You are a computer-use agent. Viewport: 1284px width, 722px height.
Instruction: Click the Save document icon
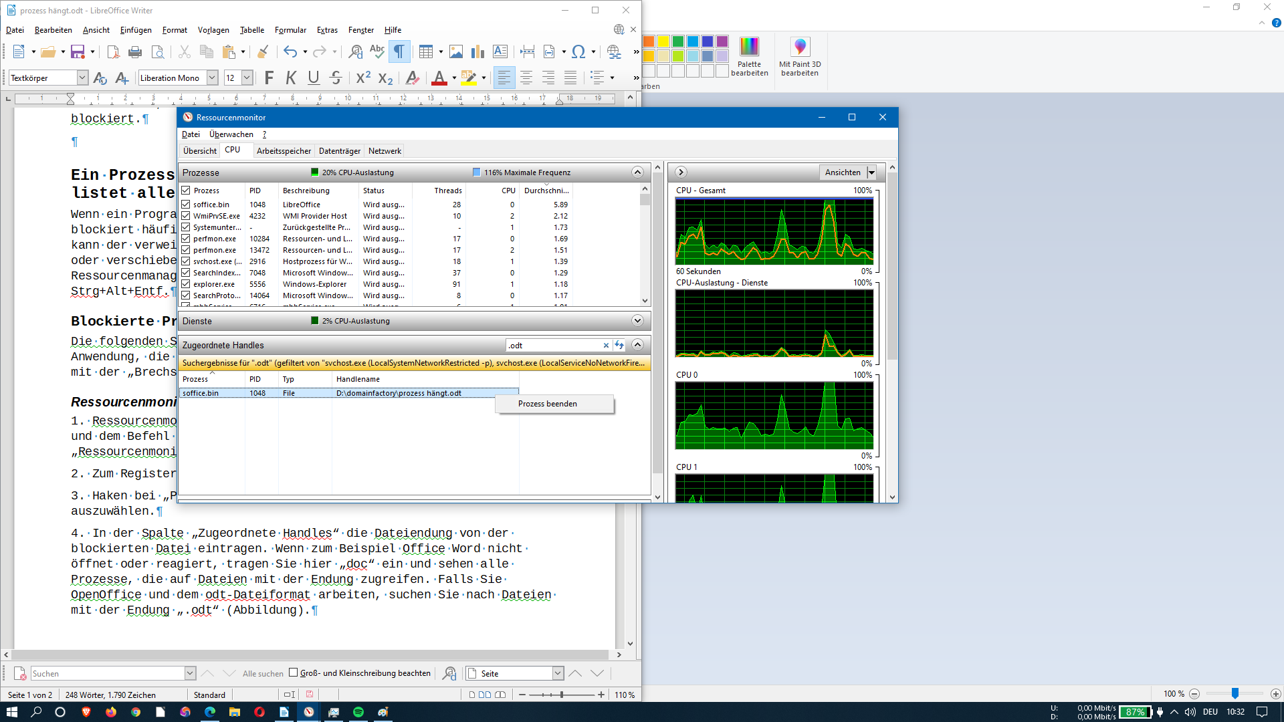pyautogui.click(x=78, y=51)
